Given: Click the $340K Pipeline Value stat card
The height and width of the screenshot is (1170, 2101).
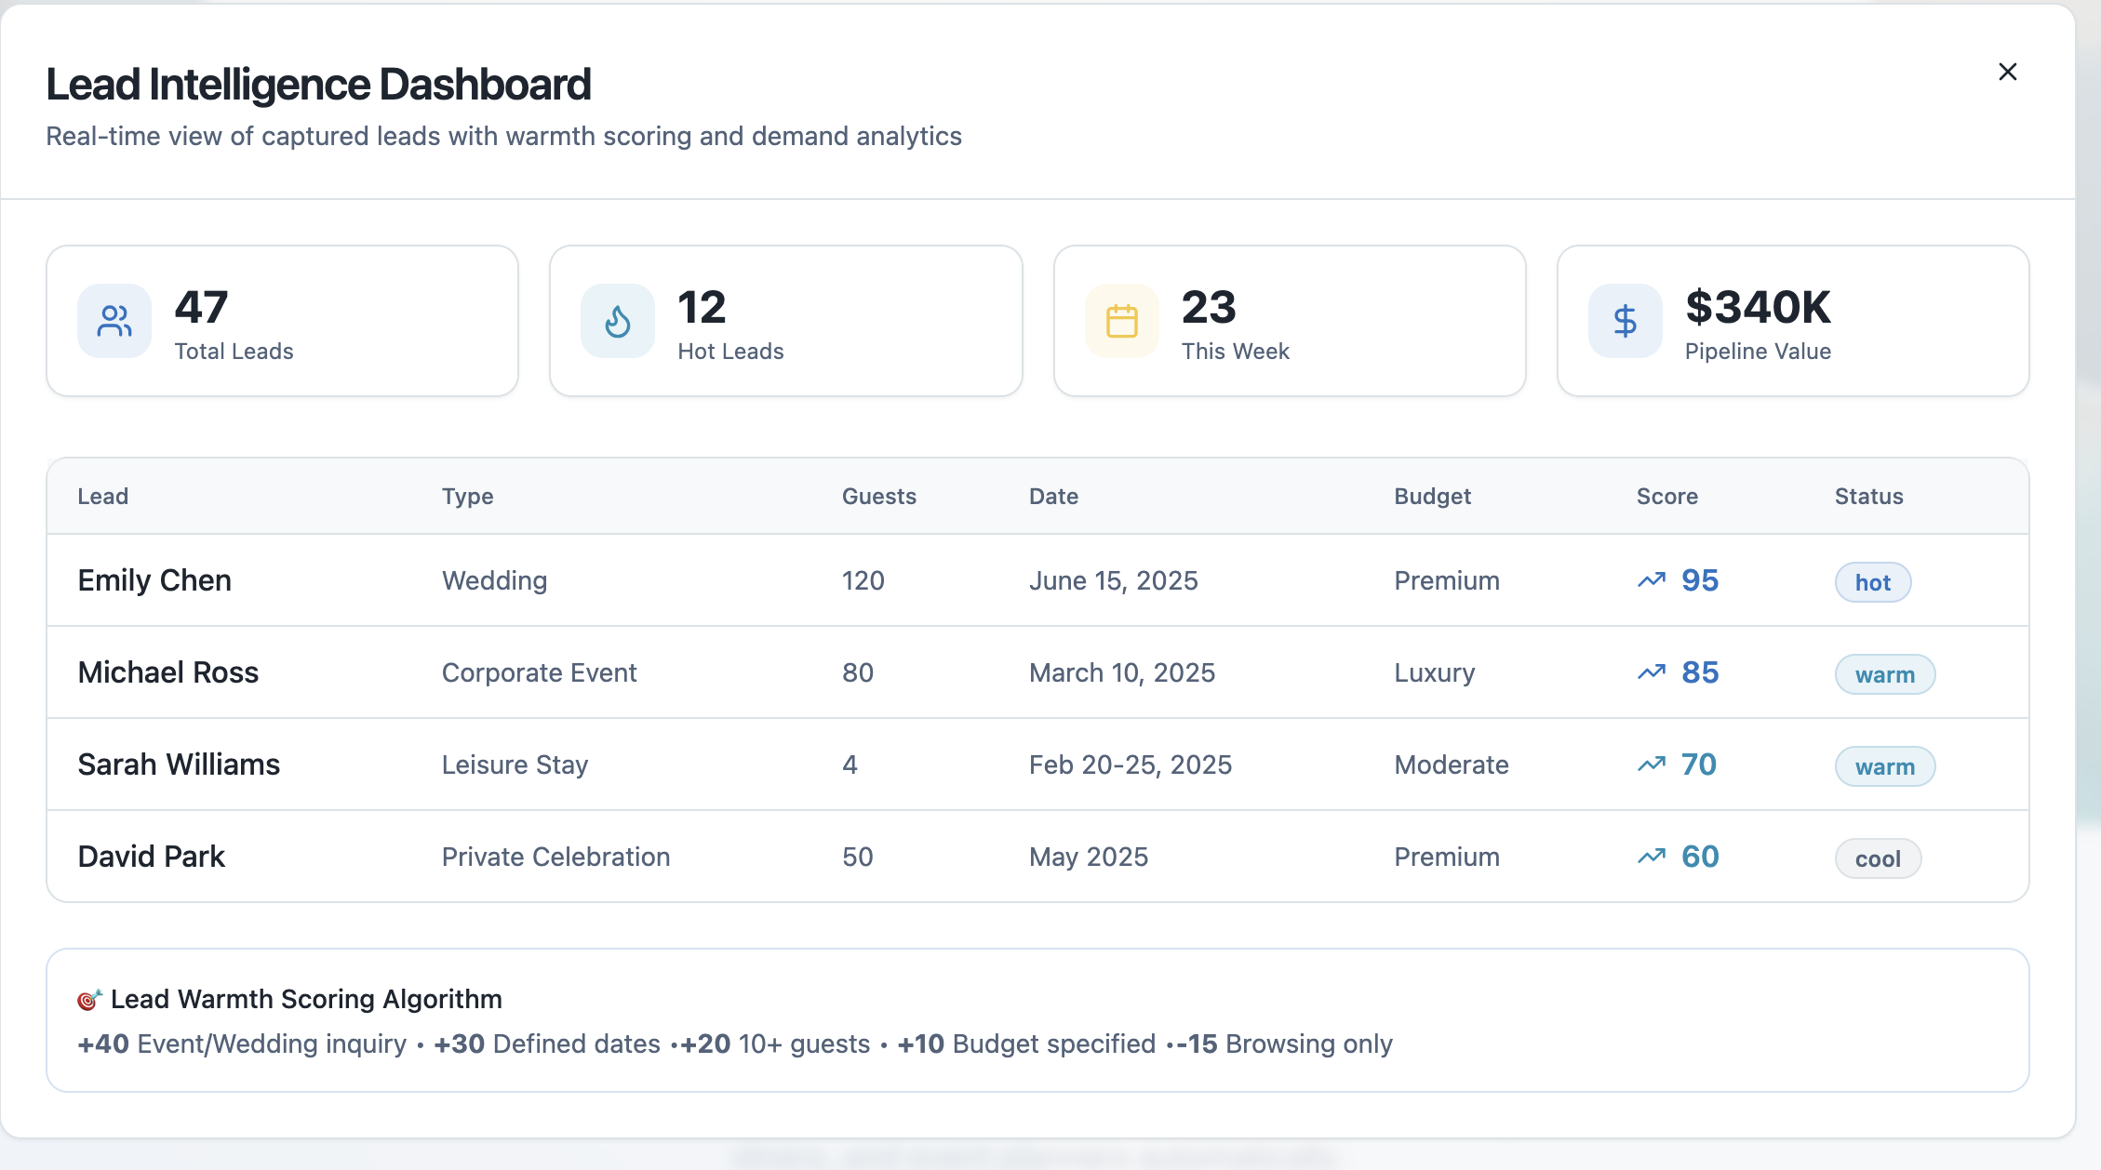Looking at the screenshot, I should [1793, 320].
